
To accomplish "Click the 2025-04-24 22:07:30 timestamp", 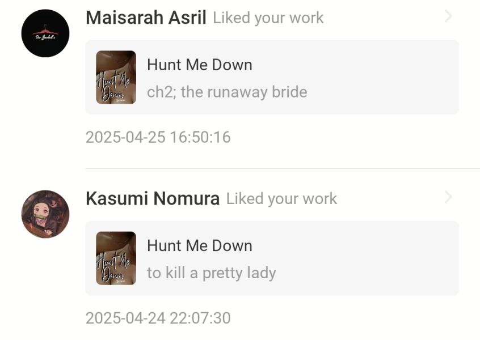I will click(x=158, y=318).
